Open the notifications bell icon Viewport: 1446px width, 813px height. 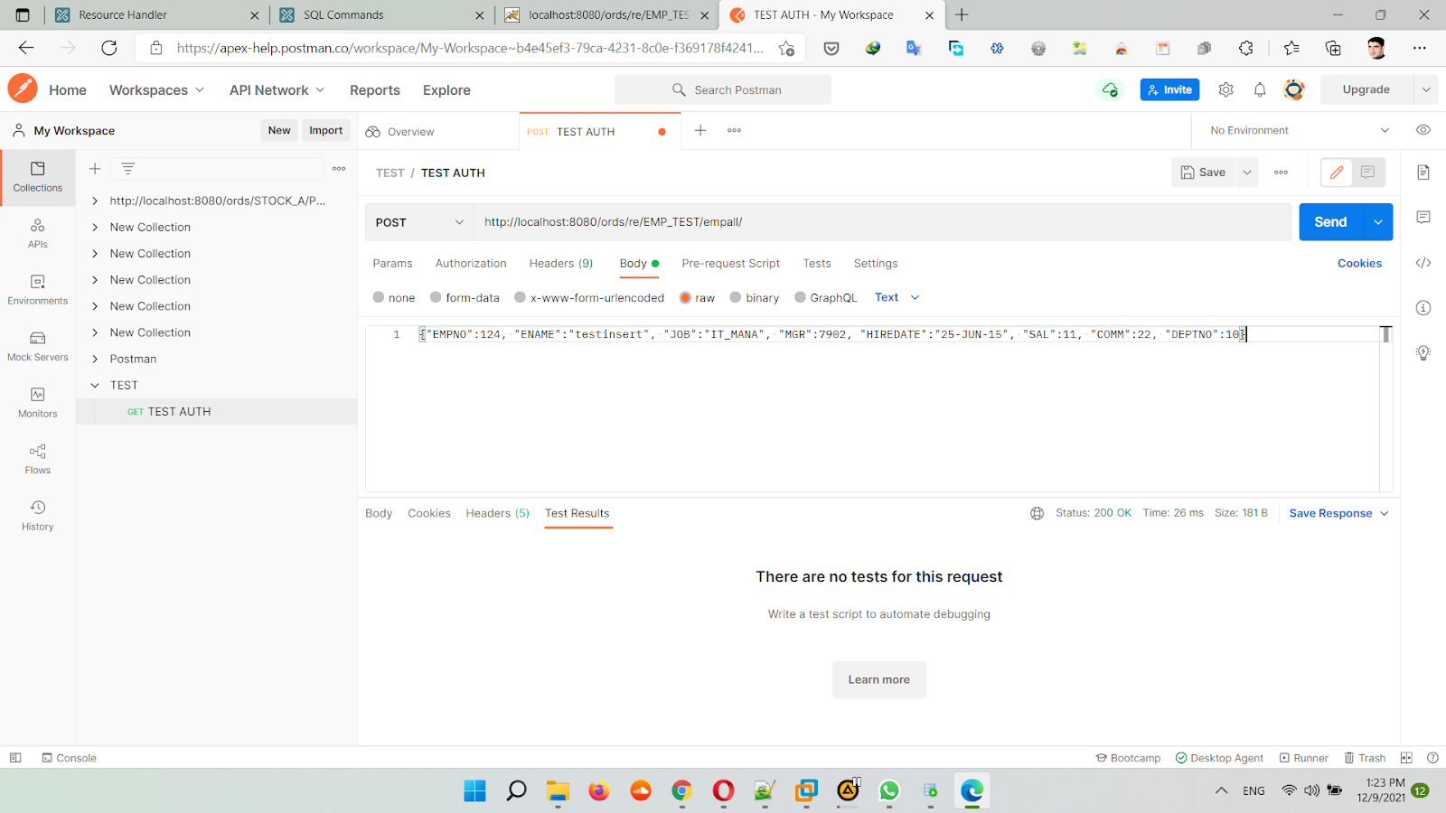(1260, 89)
